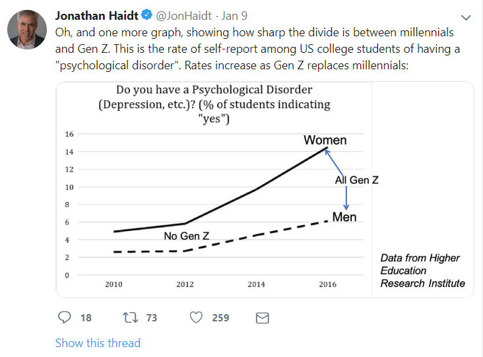Like the tweet with heart icon
The height and width of the screenshot is (357, 483).
196,317
